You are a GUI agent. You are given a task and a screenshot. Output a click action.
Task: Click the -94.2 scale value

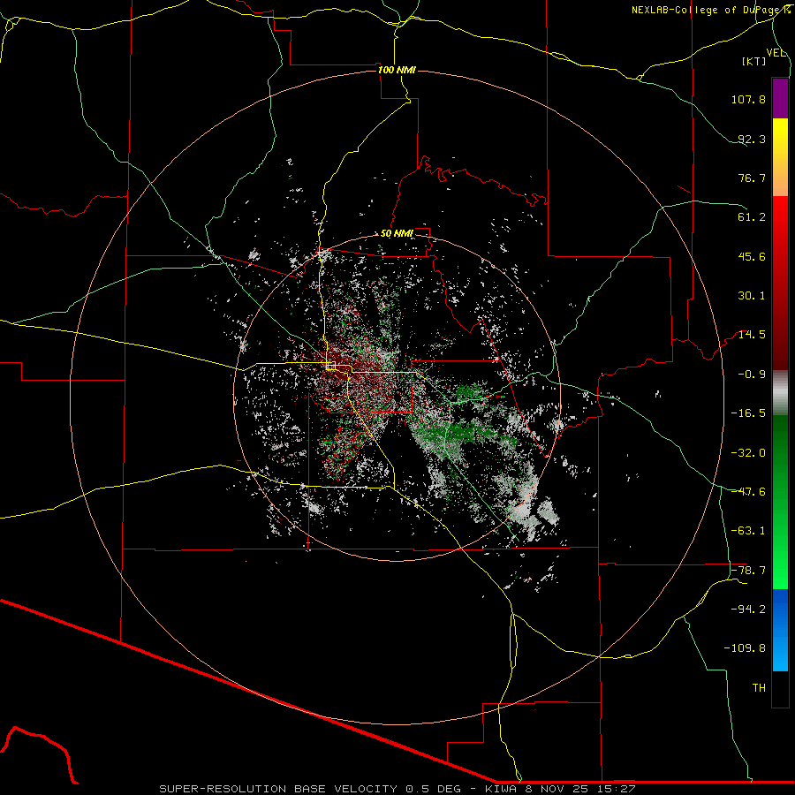tap(748, 609)
